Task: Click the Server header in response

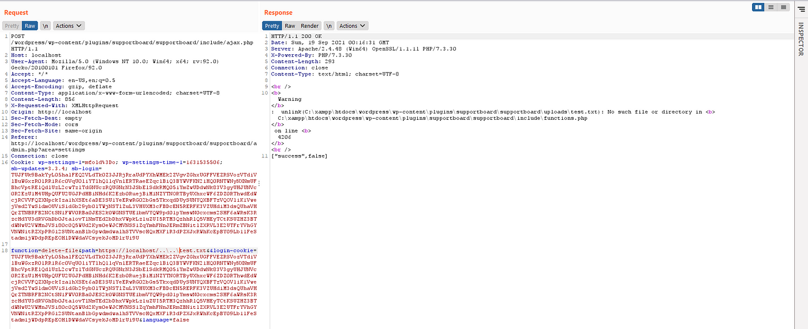Action: coord(364,49)
